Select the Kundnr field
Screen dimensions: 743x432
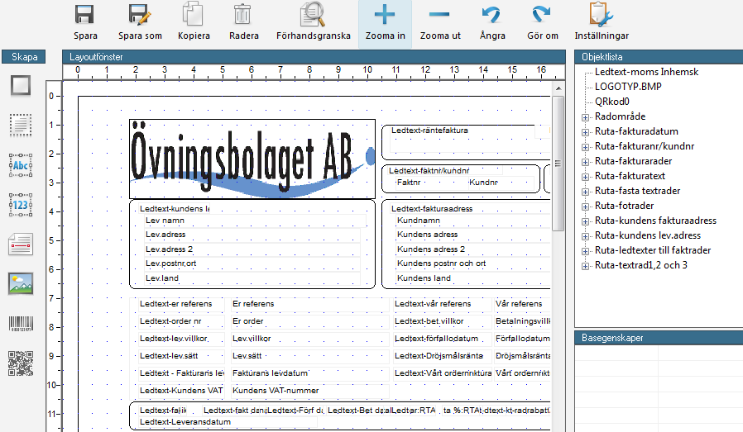coord(501,183)
